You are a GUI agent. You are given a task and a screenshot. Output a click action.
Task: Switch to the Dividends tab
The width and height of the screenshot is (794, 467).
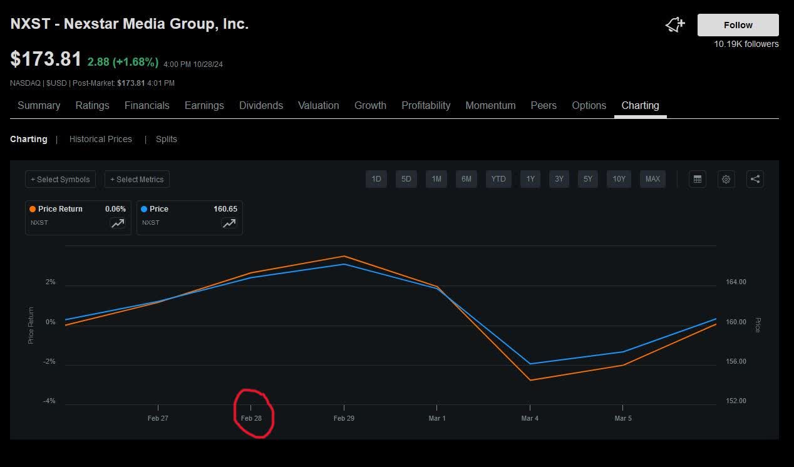261,105
